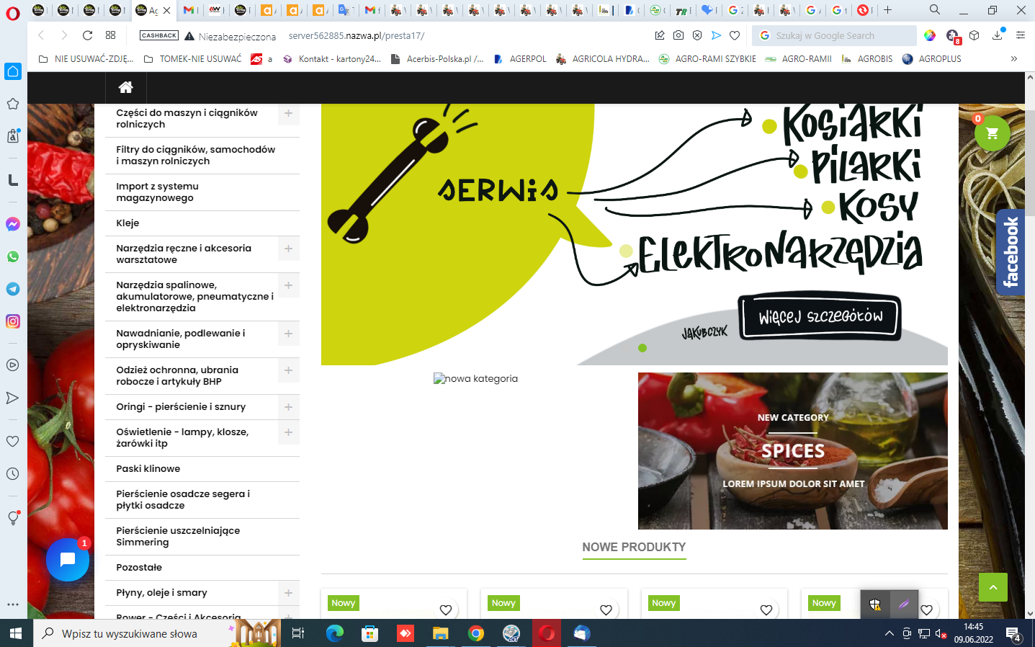Expand Odzież ochronna, ubrania robocze category
Image resolution: width=1035 pixels, height=647 pixels.
(x=289, y=370)
